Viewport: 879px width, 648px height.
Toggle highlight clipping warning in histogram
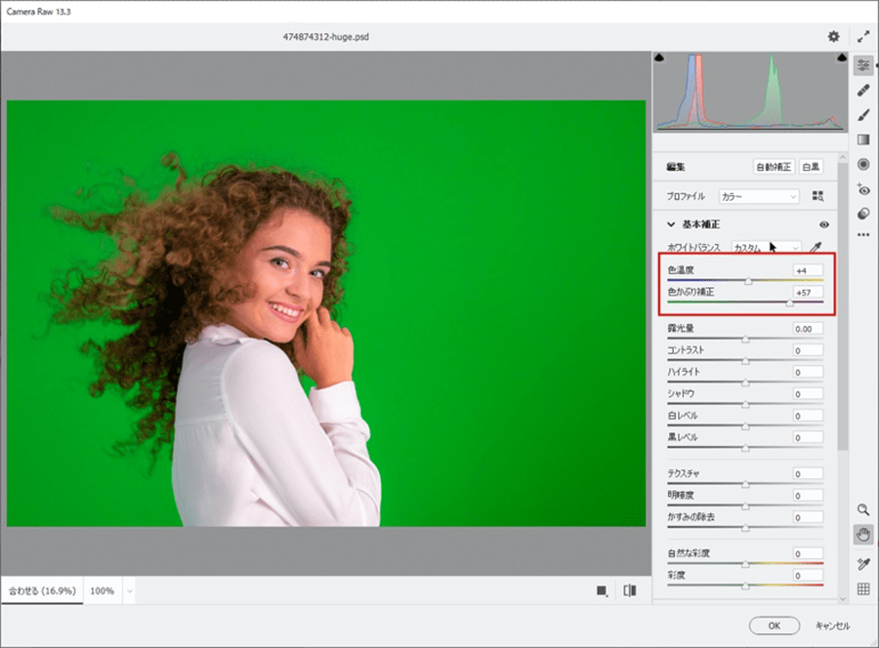click(841, 59)
